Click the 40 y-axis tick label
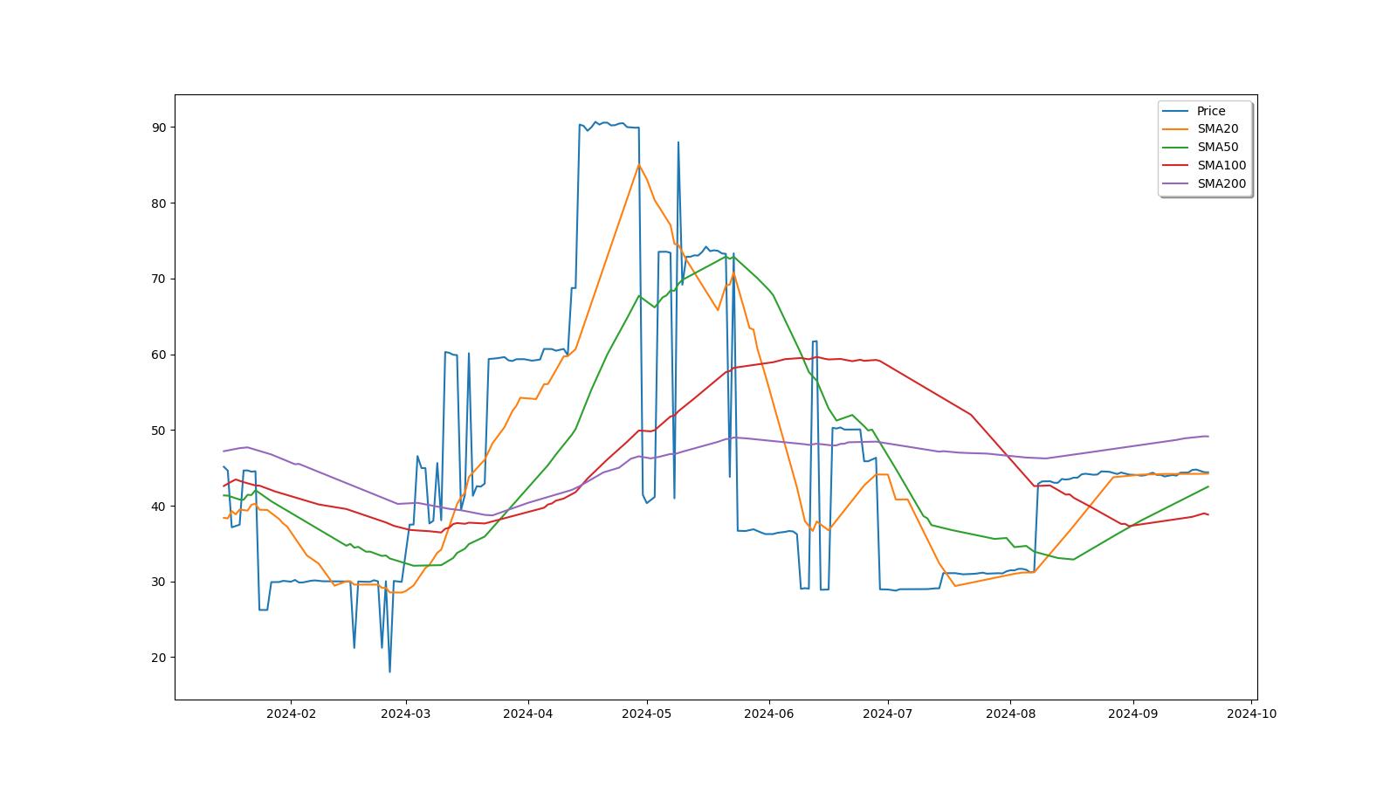Screen dimensions: 1397x786 [x=159, y=507]
